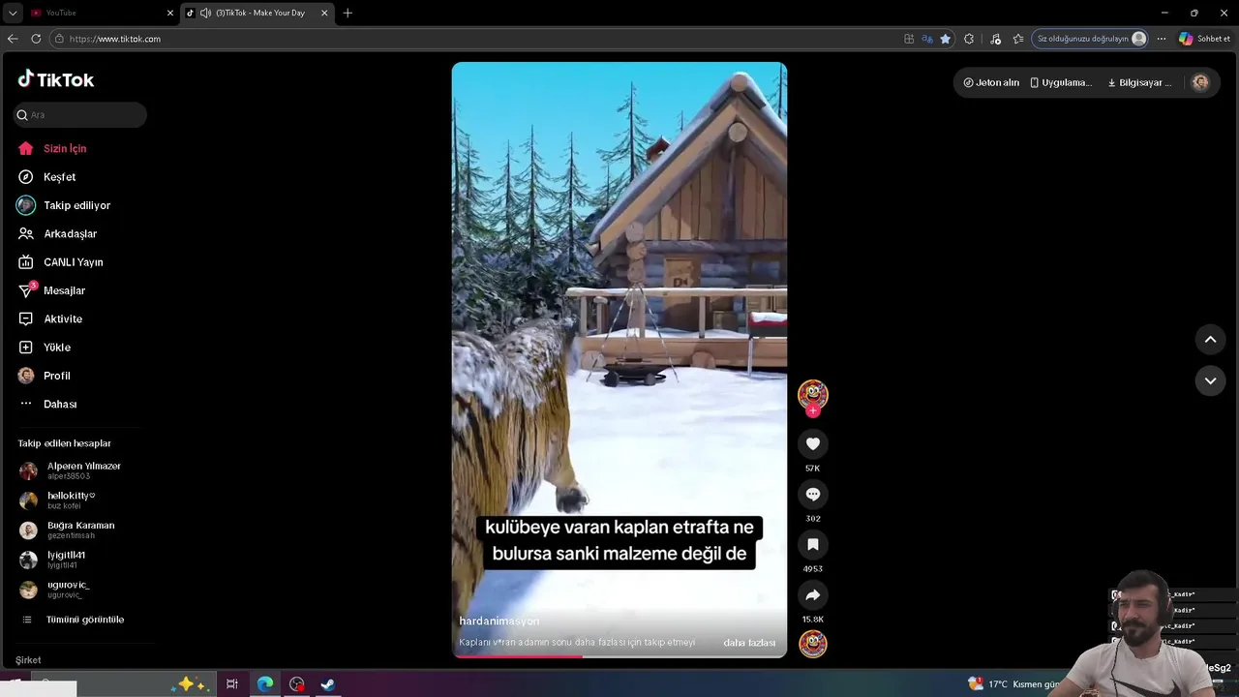Click Siz olduğunuzu doğrulayın profile button
The height and width of the screenshot is (697, 1239).
coord(1091,39)
